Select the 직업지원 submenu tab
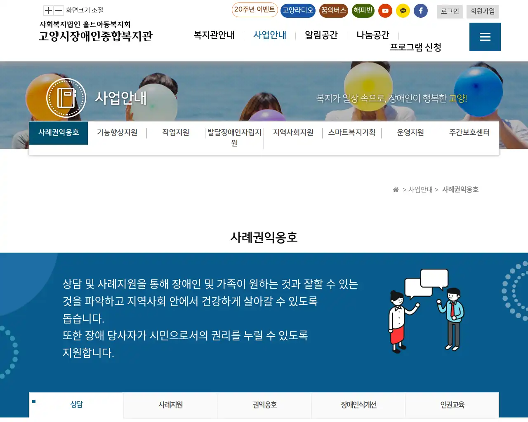 [176, 133]
